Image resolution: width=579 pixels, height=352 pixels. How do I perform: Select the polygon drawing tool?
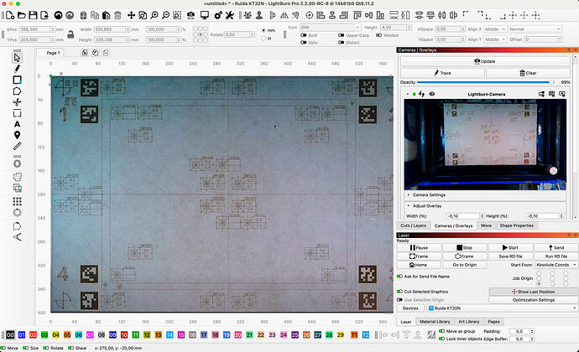click(x=17, y=91)
